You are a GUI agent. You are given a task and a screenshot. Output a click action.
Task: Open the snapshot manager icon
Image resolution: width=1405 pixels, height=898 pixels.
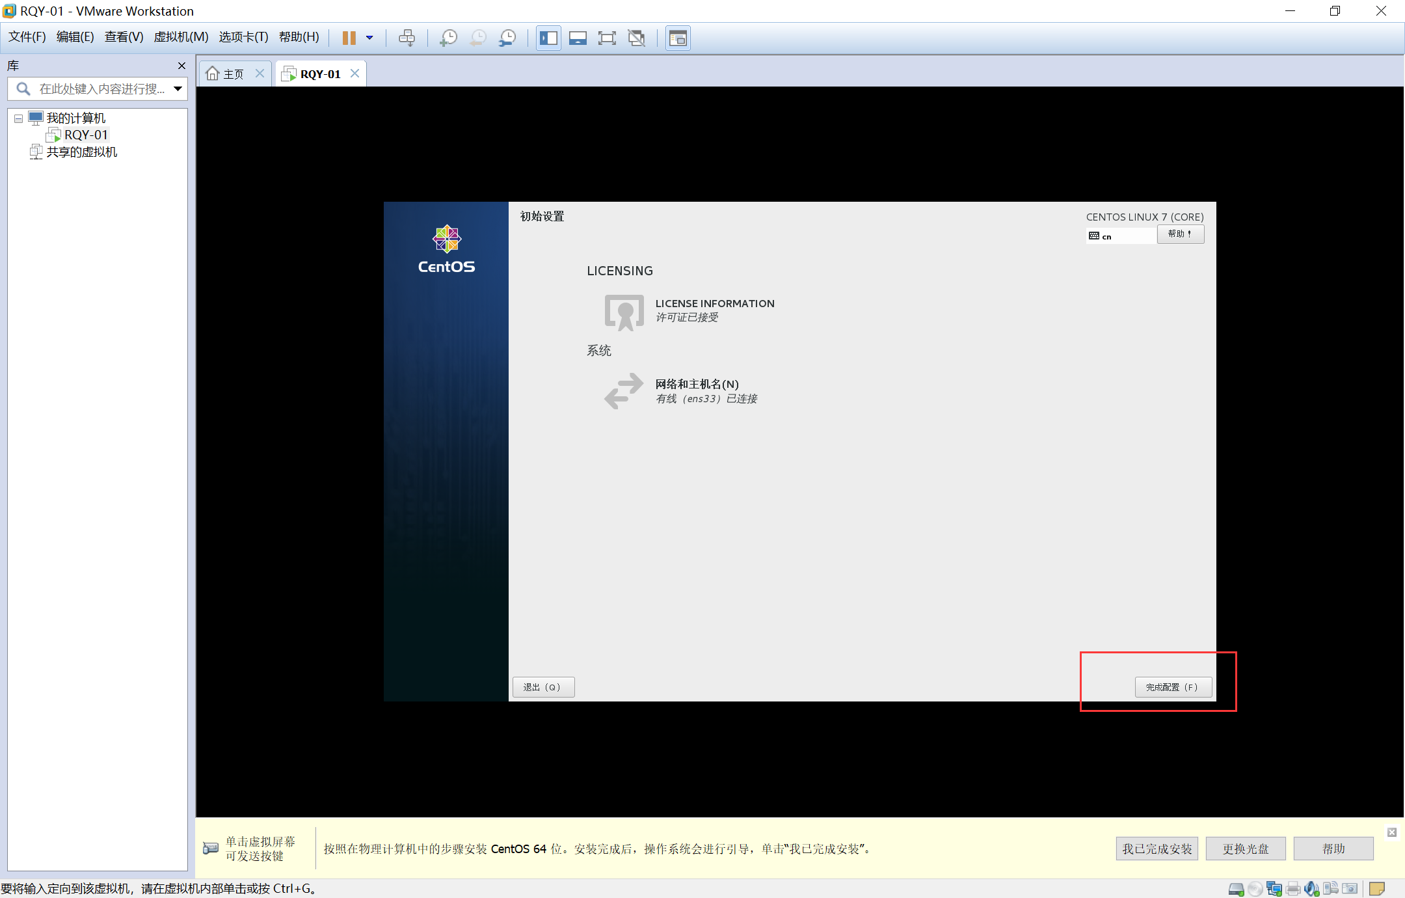point(507,38)
